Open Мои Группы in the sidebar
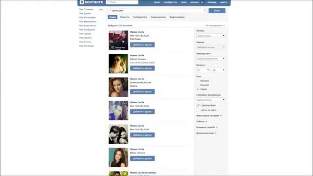Image resolution: width=313 pixels, height=176 pixels. [x=85, y=34]
